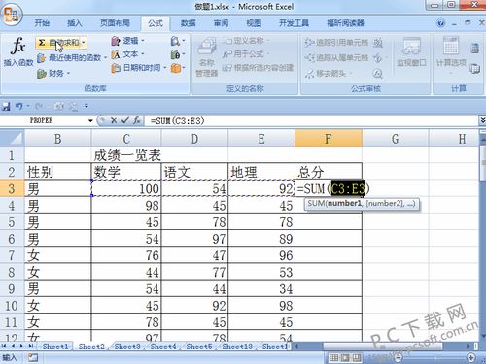
Task: Click the Select All corner button
Action: point(12,139)
